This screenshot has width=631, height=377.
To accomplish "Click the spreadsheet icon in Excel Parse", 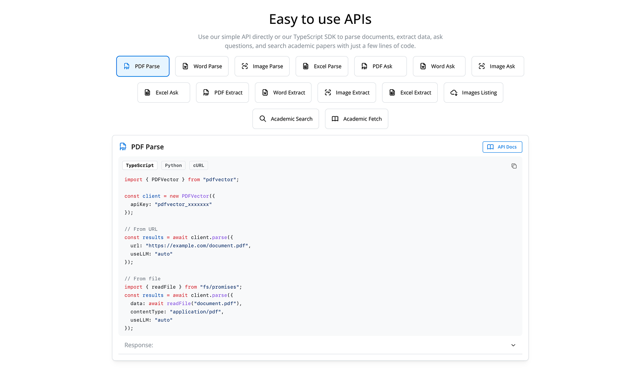I will coord(306,66).
